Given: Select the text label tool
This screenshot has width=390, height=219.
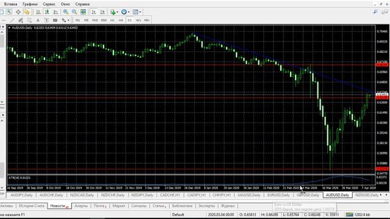Looking at the screenshot, I should click(46, 20).
